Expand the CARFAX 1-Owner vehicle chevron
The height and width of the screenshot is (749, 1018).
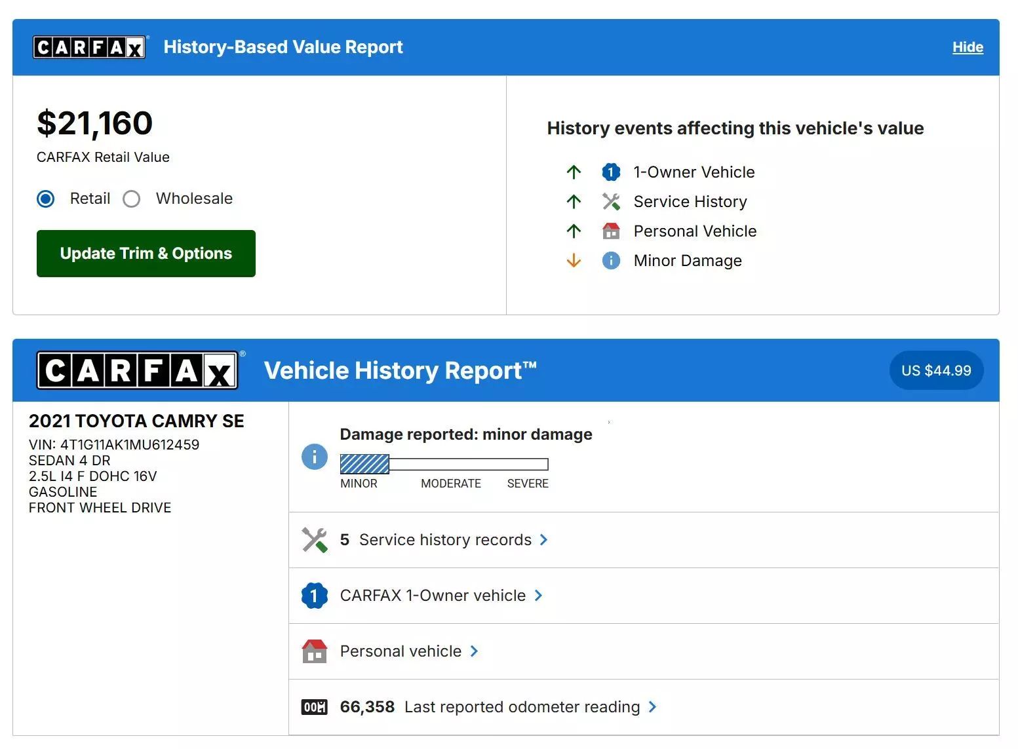(x=538, y=596)
